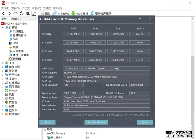Click the 安全性 shield icon
Viewport: 195px width, 140px height.
coord(6,102)
